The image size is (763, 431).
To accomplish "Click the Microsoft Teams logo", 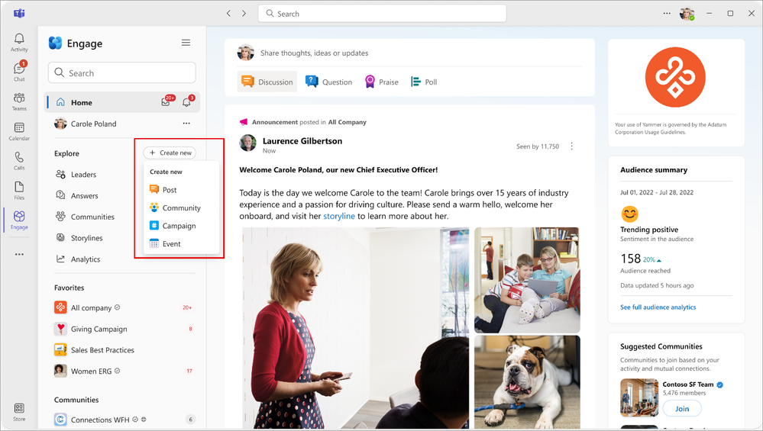I will (19, 14).
